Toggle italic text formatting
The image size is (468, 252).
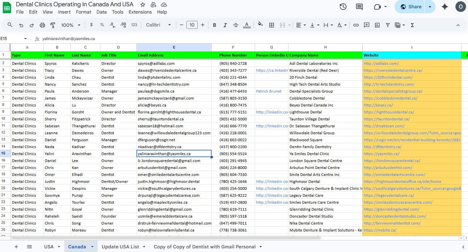click(x=225, y=25)
